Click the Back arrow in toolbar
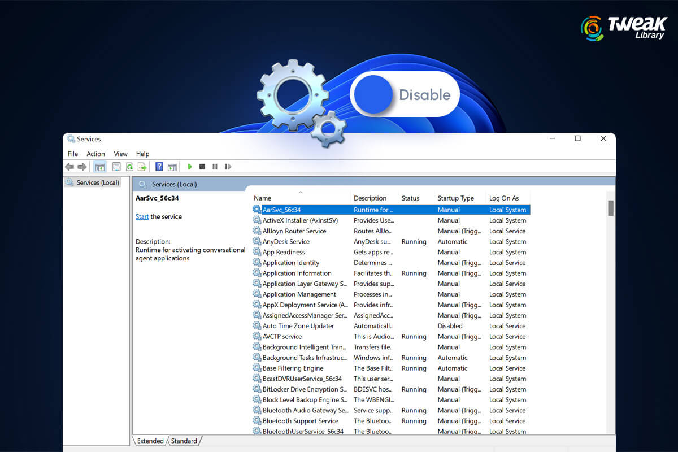The image size is (678, 452). 69,167
